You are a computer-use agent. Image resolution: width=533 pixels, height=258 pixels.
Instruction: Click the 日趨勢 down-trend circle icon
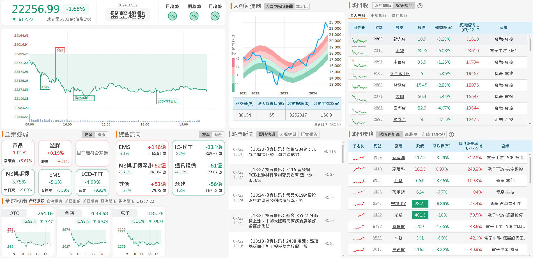(172, 16)
